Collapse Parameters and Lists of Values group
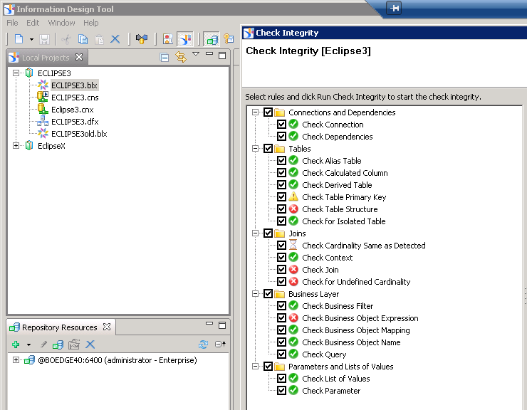 tap(256, 367)
